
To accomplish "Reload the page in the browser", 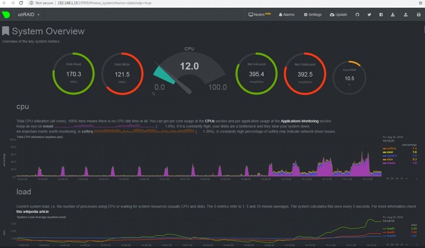I will pyautogui.click(x=21, y=3).
